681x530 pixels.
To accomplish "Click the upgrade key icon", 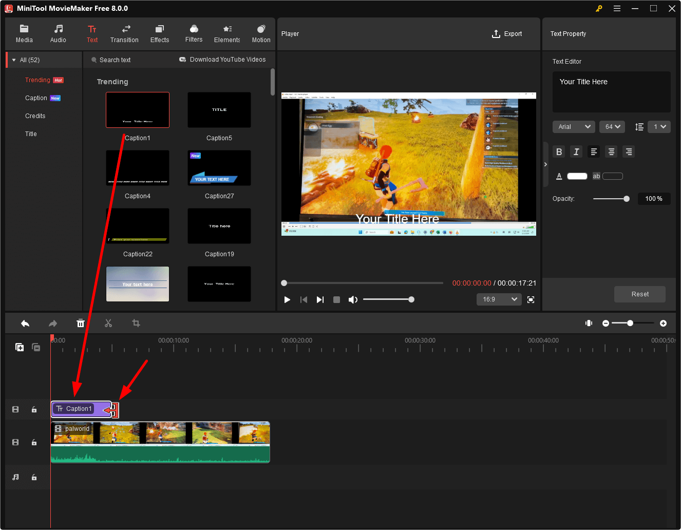I will [599, 8].
